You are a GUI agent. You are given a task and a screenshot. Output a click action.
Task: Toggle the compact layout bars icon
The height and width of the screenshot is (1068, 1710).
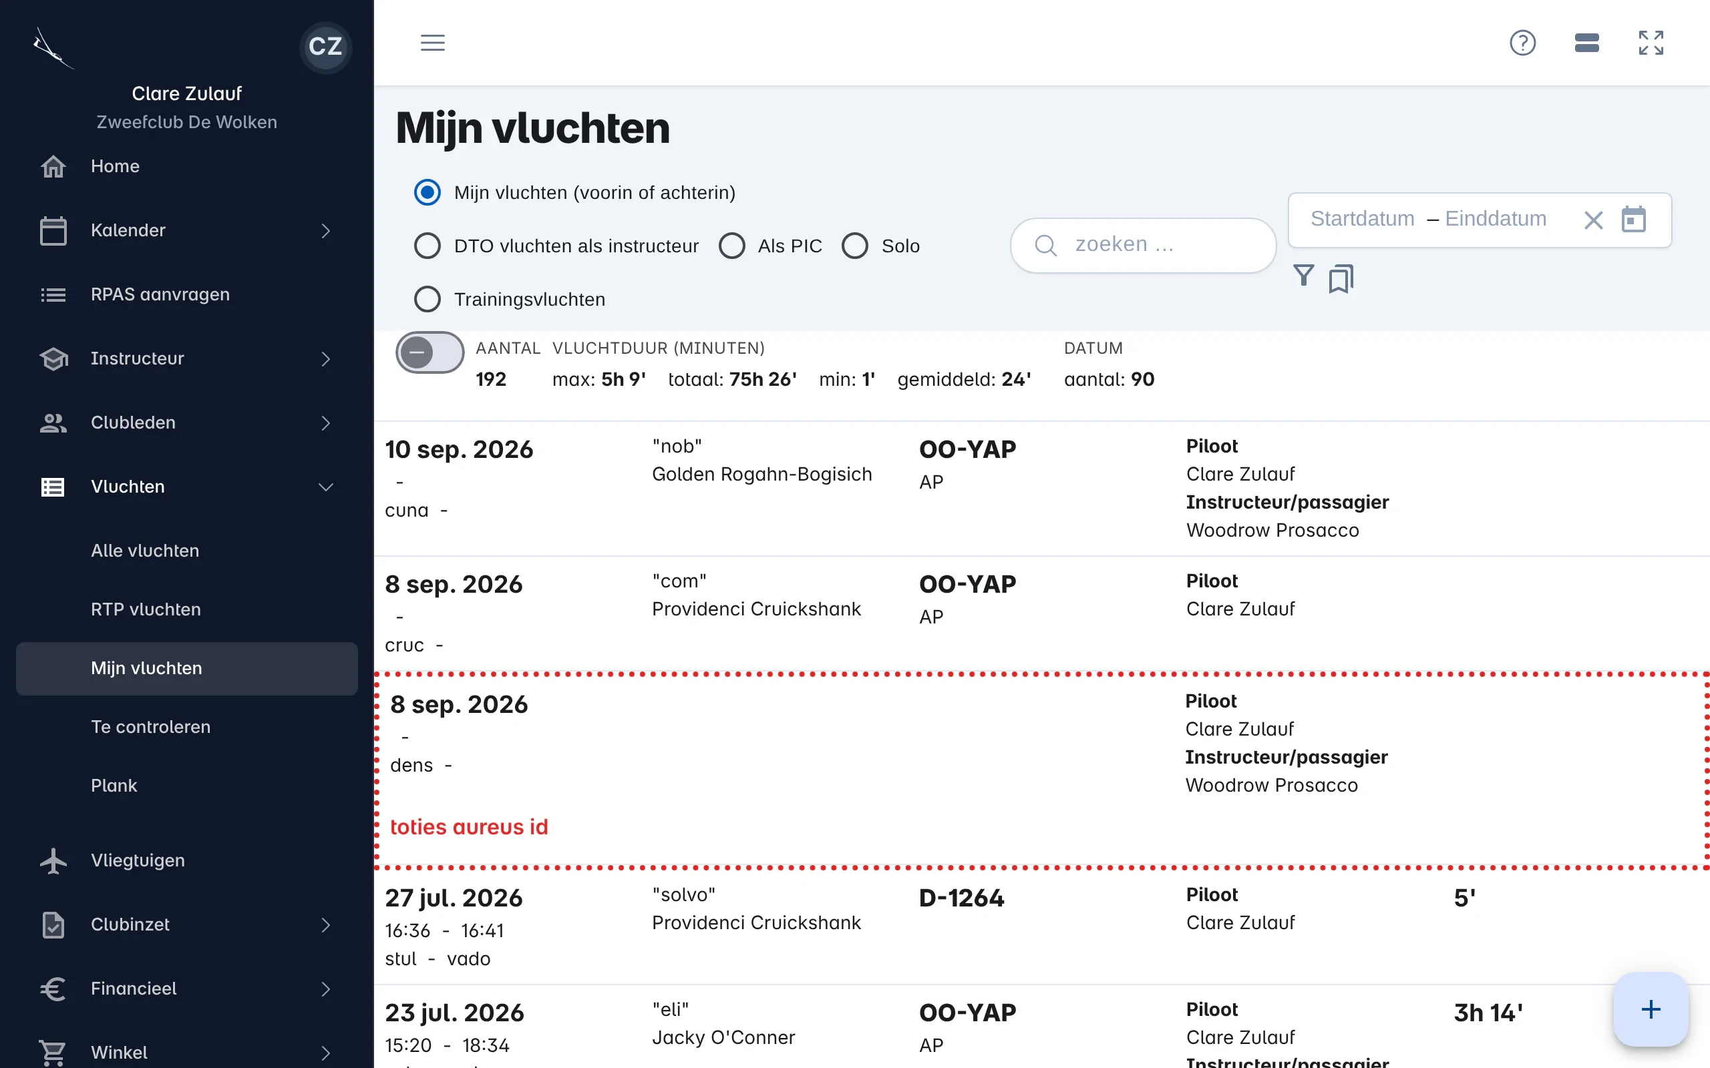click(1586, 43)
